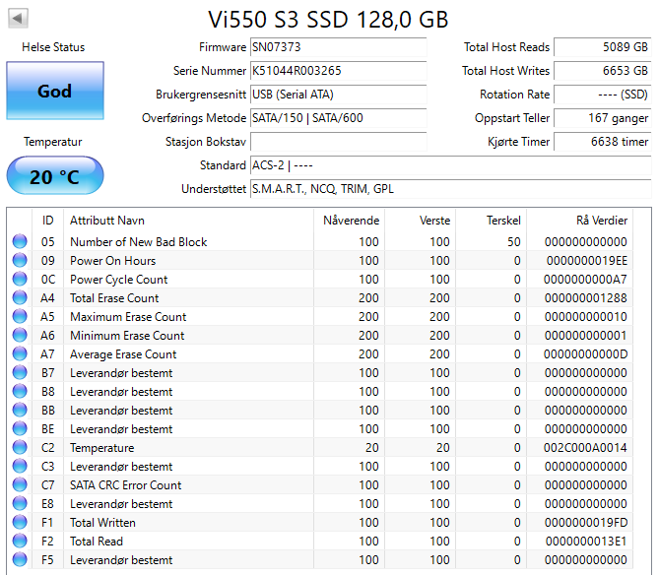Image resolution: width=659 pixels, height=575 pixels.
Task: Click Rotation Rate value field
Action: (602, 95)
